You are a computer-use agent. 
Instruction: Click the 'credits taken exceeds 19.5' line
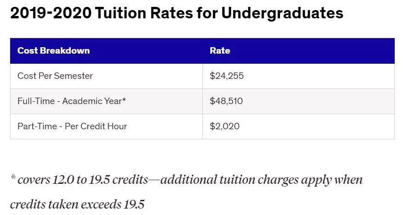[x=77, y=204]
